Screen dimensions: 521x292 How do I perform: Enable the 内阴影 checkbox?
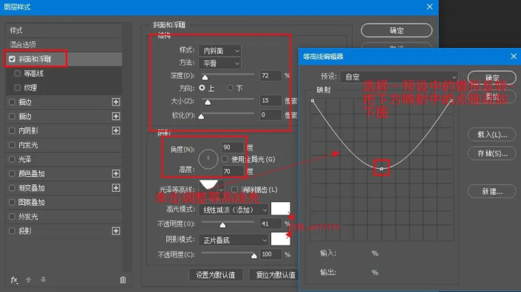coord(12,131)
